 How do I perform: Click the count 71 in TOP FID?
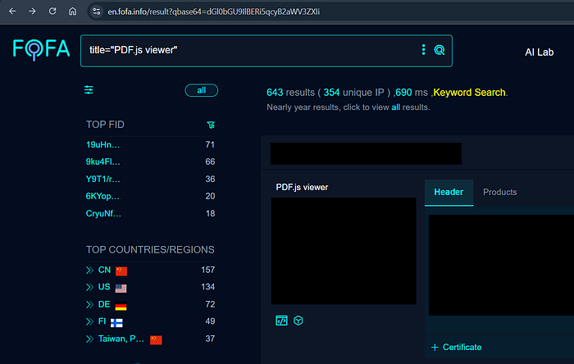[210, 144]
